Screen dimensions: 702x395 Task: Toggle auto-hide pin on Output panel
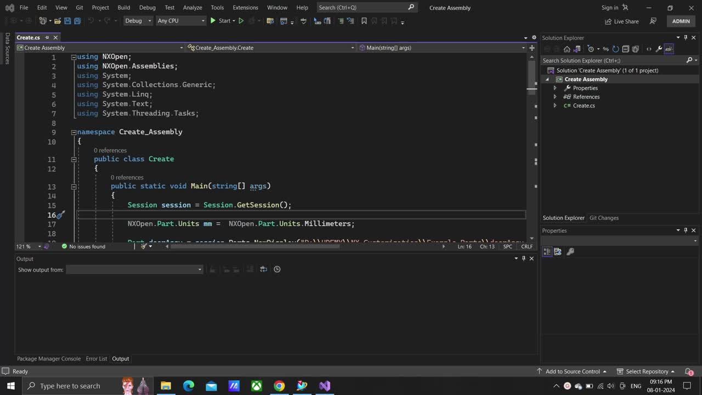pyautogui.click(x=523, y=258)
